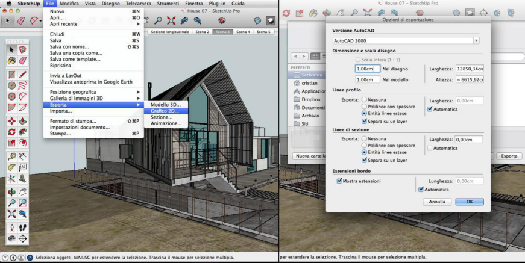
Task: Click the Apple menu icon
Action: (x=8, y=4)
